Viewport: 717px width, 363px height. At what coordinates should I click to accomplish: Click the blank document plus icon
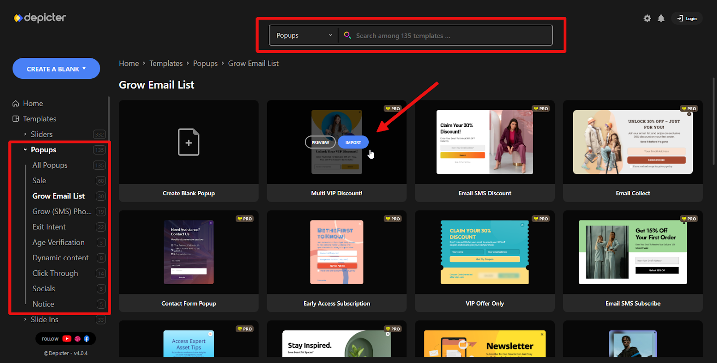(189, 142)
